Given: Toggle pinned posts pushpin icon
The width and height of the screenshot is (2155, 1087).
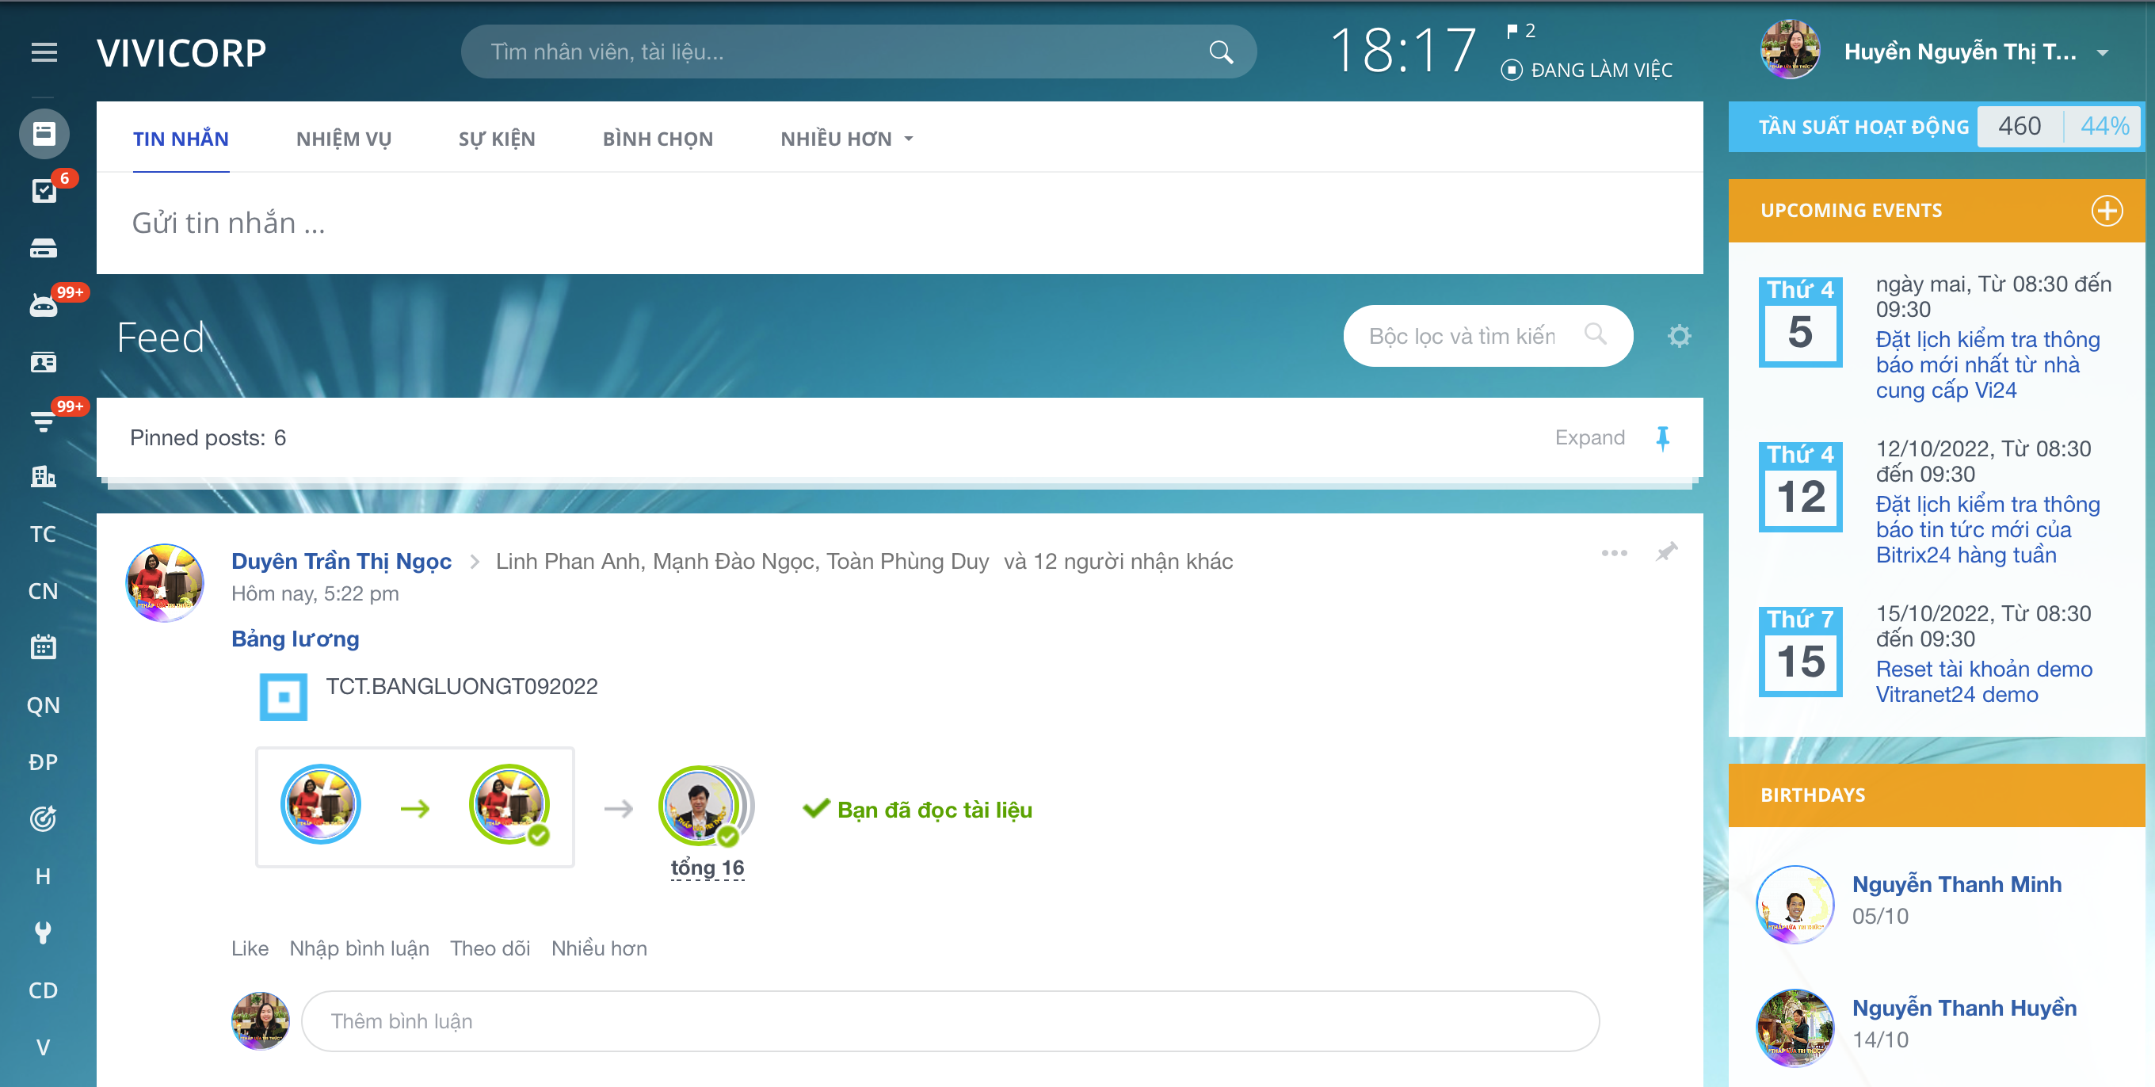Looking at the screenshot, I should [1662, 437].
